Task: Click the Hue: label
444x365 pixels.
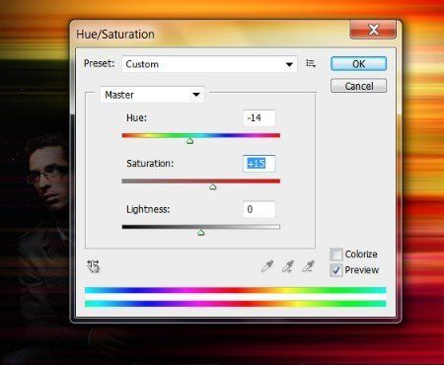Action: (136, 117)
